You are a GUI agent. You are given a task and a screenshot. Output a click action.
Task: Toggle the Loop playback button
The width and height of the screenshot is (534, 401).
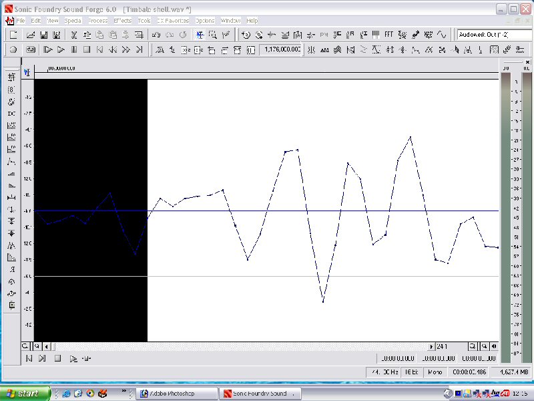pos(31,49)
